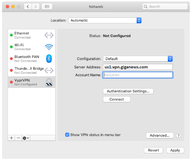Select the Bluetooth PAN service

point(32,59)
